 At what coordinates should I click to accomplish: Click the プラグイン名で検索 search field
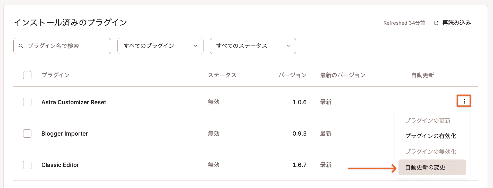coord(62,46)
